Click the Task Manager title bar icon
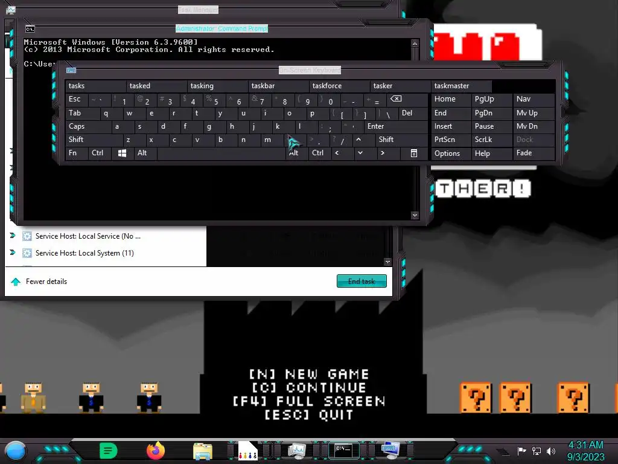 pos(11,10)
